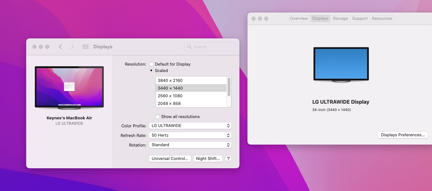Viewport: 432px width, 191px height.
Task: Choose the 2560 × 1080 resolution row
Action: (x=191, y=96)
